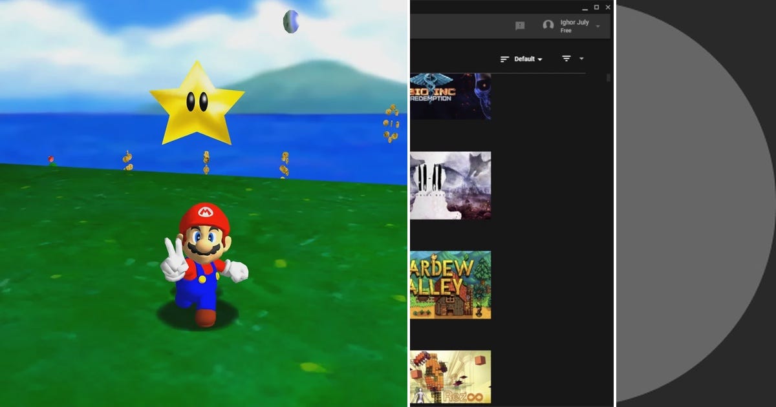This screenshot has height=407, width=776.
Task: Open the dragon-themed game cover below Bio Inc
Action: (451, 186)
